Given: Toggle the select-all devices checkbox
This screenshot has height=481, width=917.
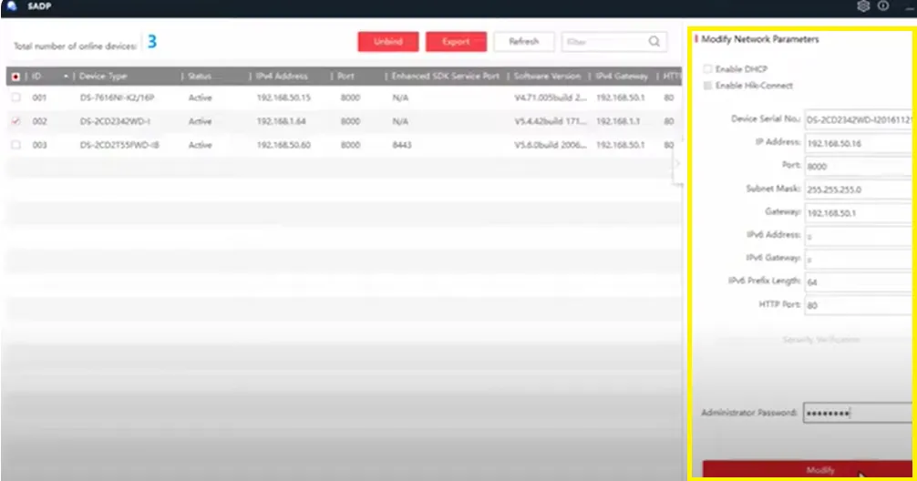Looking at the screenshot, I should point(15,77).
